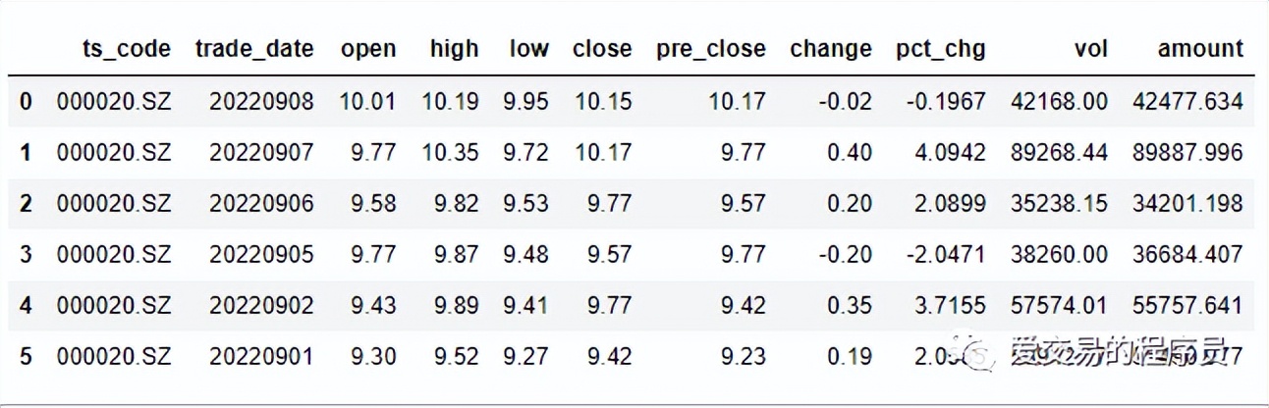This screenshot has height=408, width=1269.
Task: Click the 20220901 trade date cell
Action: 261,356
